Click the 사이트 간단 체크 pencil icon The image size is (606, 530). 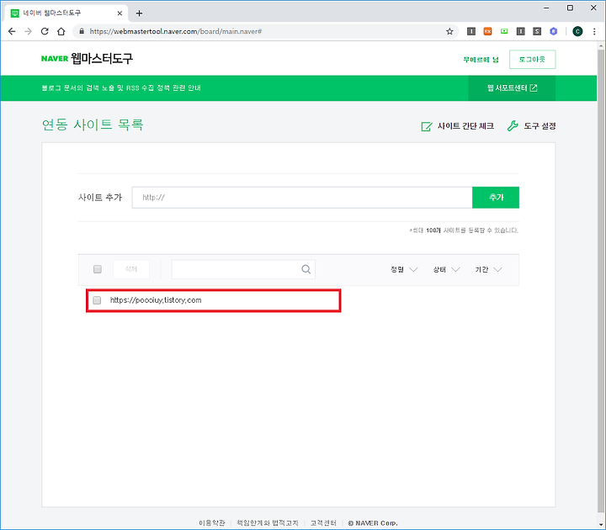pyautogui.click(x=426, y=126)
